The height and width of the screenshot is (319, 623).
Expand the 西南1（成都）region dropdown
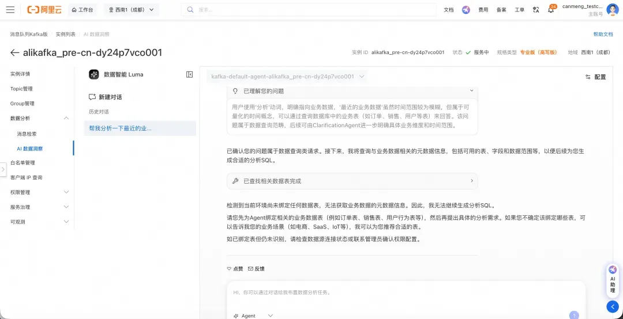tap(132, 10)
